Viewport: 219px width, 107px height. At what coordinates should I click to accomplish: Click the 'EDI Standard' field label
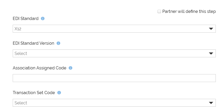[26, 19]
